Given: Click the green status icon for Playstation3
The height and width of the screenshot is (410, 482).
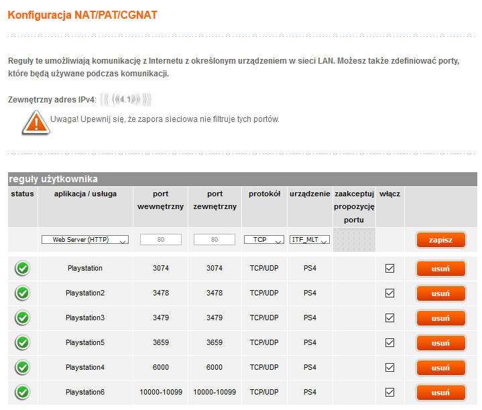Looking at the screenshot, I should click(x=22, y=318).
